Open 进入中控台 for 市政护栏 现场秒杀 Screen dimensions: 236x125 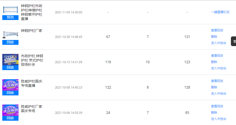(219, 68)
